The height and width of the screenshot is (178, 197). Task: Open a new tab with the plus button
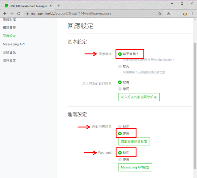59,6
